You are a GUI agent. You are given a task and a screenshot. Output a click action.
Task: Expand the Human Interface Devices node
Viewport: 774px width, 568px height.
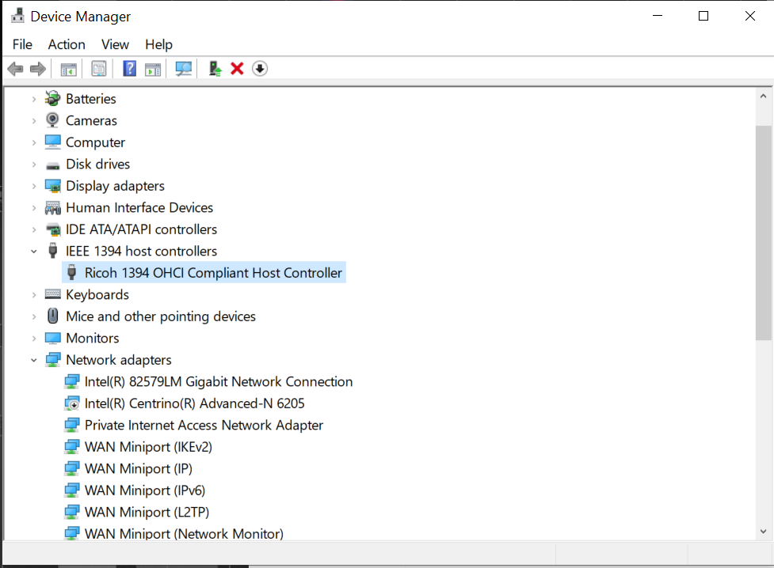(x=33, y=207)
